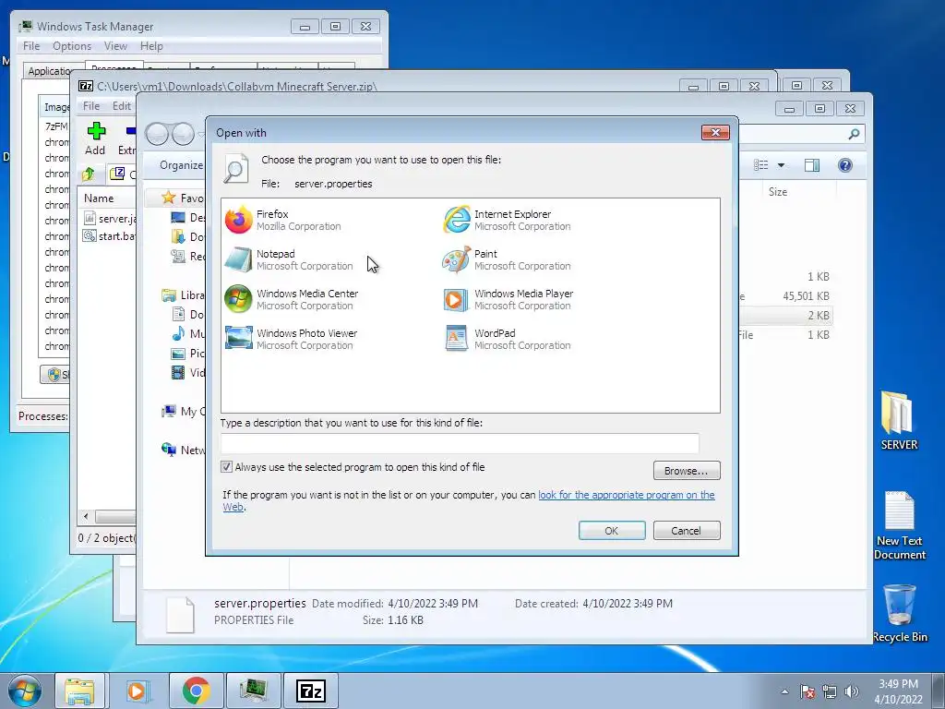Click the Explorer back navigation button

click(x=157, y=134)
